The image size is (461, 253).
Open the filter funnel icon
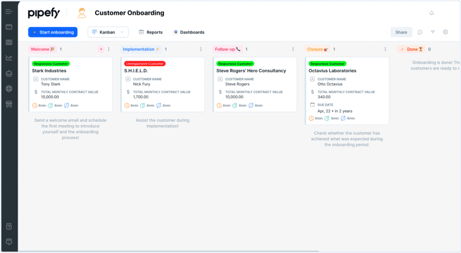click(433, 32)
